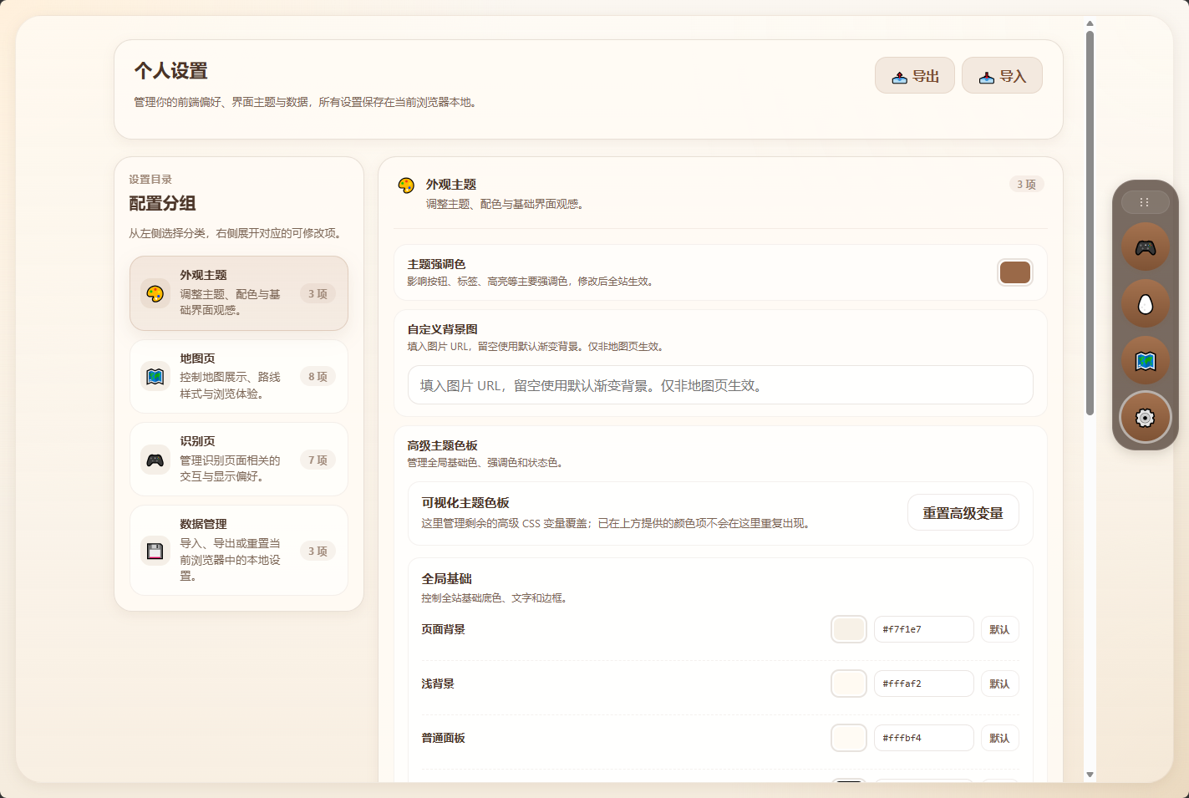The width and height of the screenshot is (1189, 798).
Task: Open the 主题强调色 brown color swatch
Action: pyautogui.click(x=1015, y=272)
